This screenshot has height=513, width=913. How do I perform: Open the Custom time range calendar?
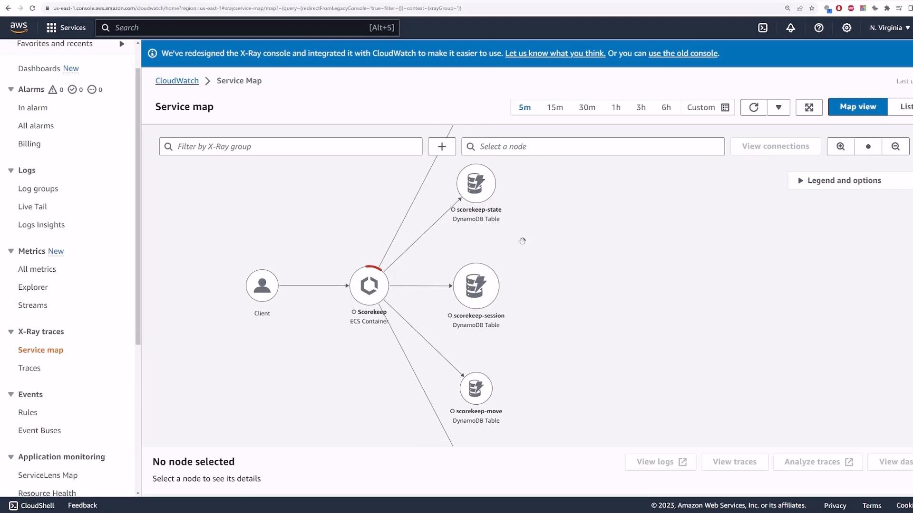click(x=708, y=107)
